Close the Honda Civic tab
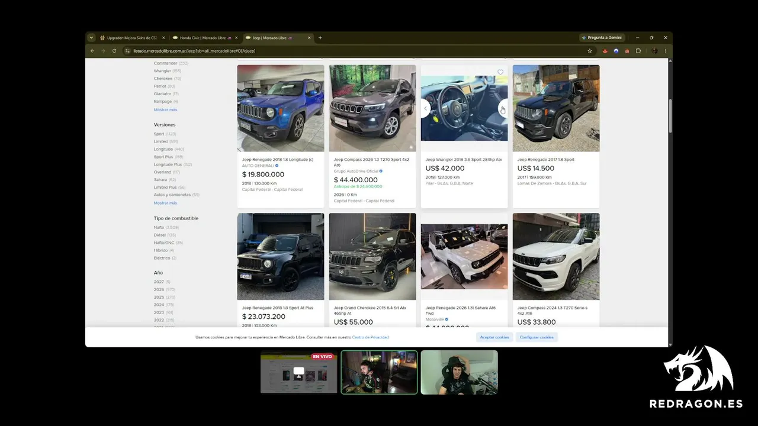 coord(237,38)
